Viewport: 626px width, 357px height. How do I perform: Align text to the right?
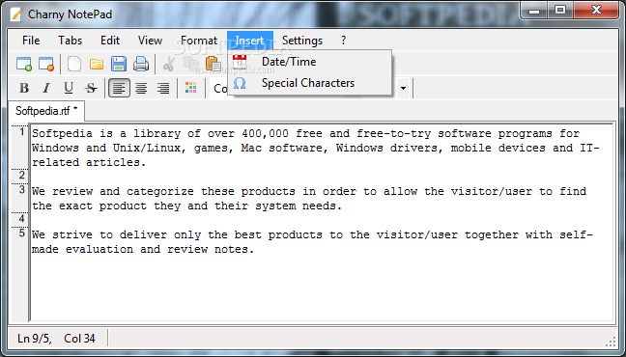(x=163, y=88)
